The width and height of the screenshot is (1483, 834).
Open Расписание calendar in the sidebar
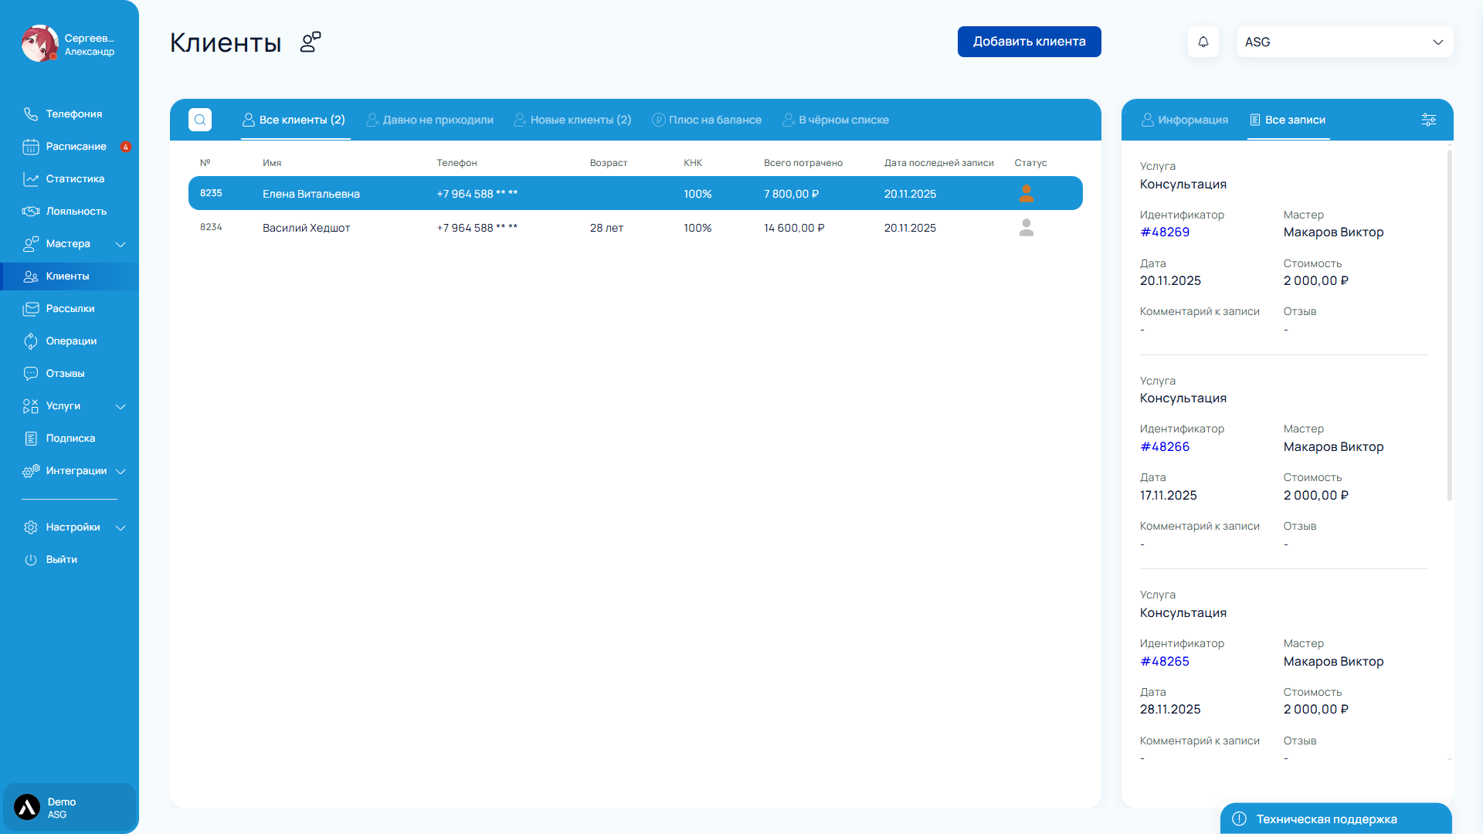pos(76,146)
